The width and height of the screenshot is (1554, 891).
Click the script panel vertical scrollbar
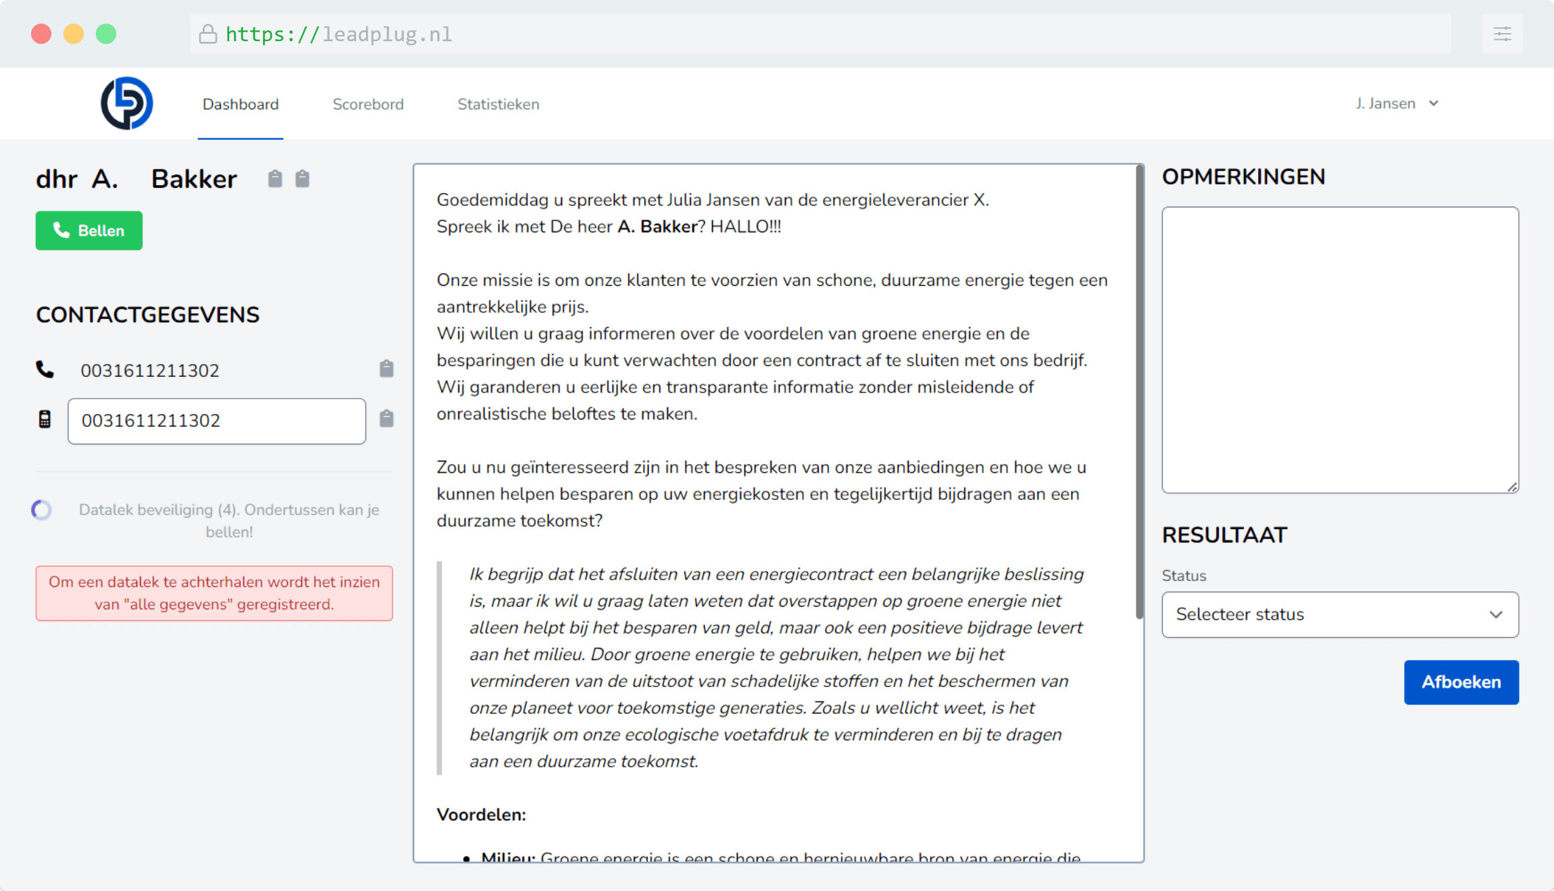click(x=1139, y=392)
